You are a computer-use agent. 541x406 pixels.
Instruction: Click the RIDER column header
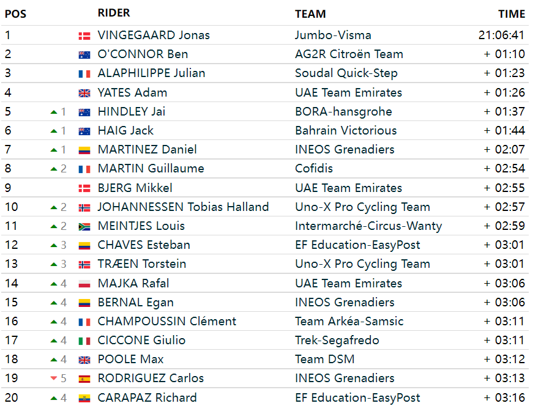click(x=114, y=13)
